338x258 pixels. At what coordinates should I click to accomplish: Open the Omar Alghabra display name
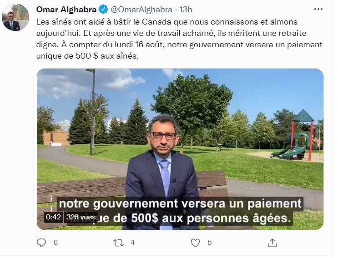[66, 10]
